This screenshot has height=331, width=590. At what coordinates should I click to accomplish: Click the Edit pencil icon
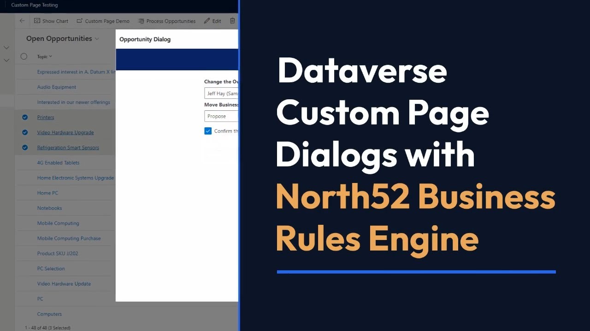click(207, 21)
